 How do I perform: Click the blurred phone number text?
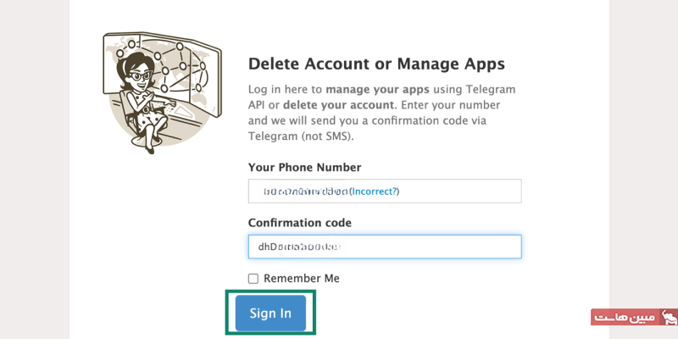pos(306,192)
